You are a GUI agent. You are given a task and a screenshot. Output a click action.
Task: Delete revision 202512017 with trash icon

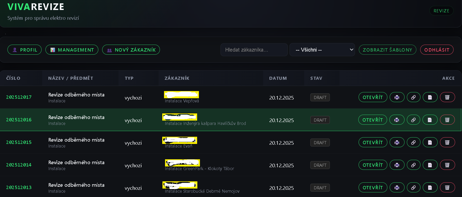(x=447, y=97)
